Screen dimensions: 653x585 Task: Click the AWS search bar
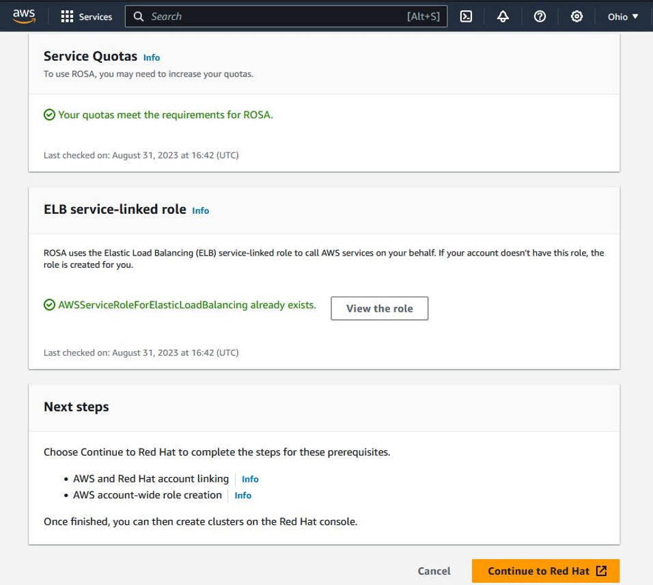[273, 16]
